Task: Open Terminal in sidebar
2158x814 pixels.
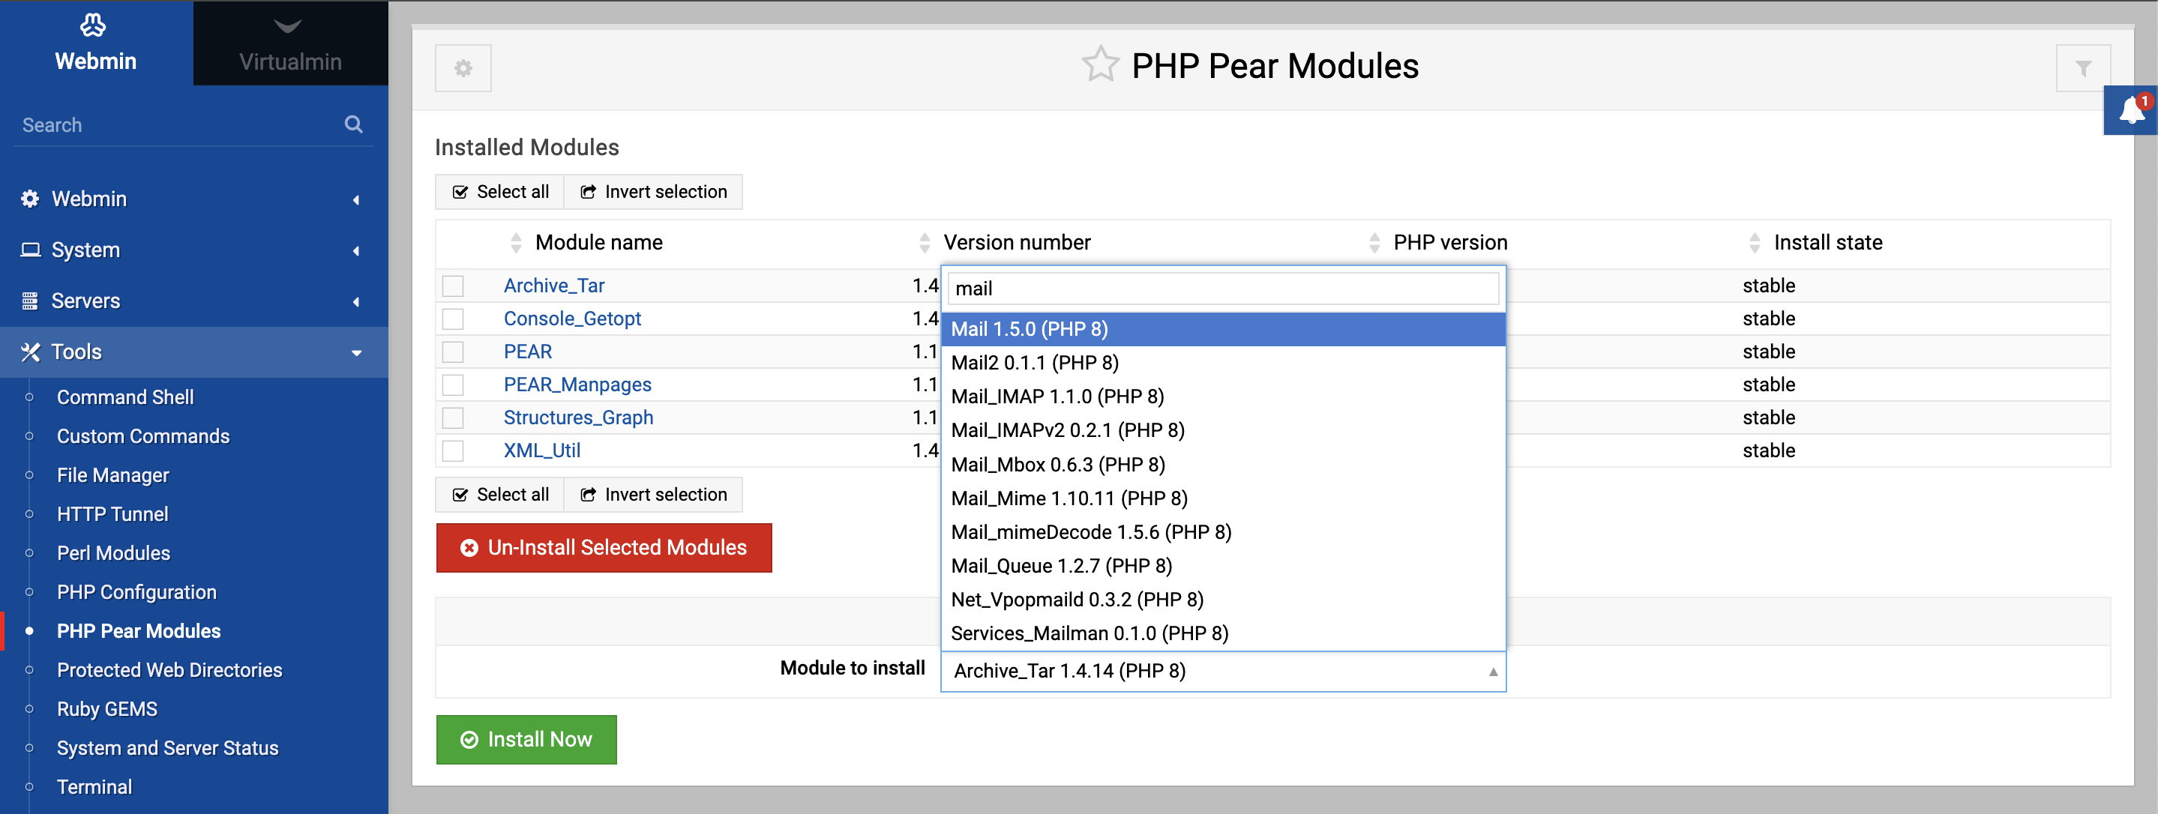Action: [94, 787]
